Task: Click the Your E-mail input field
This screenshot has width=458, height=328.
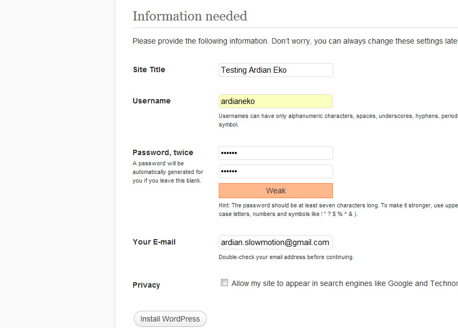Action: coord(275,242)
